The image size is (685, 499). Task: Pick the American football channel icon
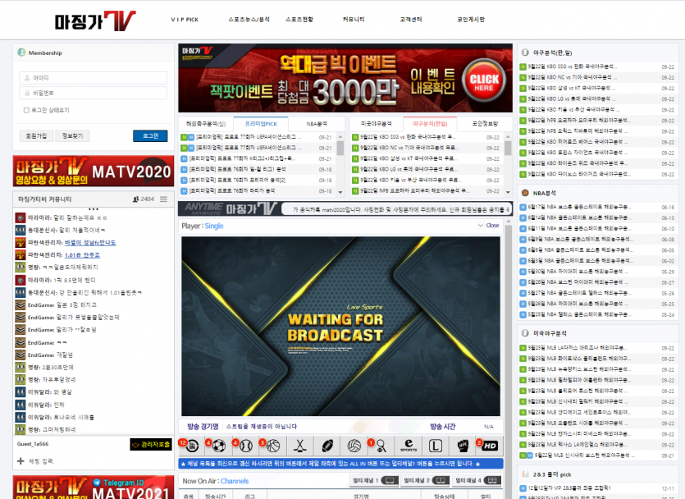pos(327,446)
